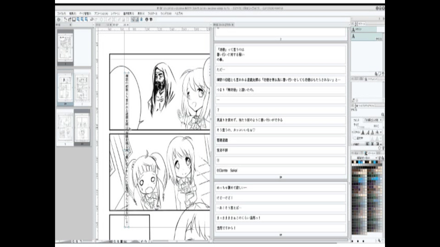Choose the first text alignment icon
440x247 pixels.
pyautogui.click(x=367, y=144)
